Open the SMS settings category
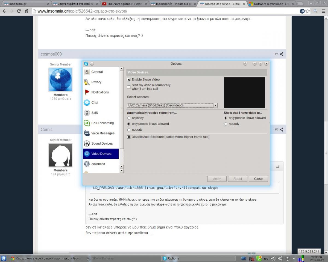 (101, 113)
